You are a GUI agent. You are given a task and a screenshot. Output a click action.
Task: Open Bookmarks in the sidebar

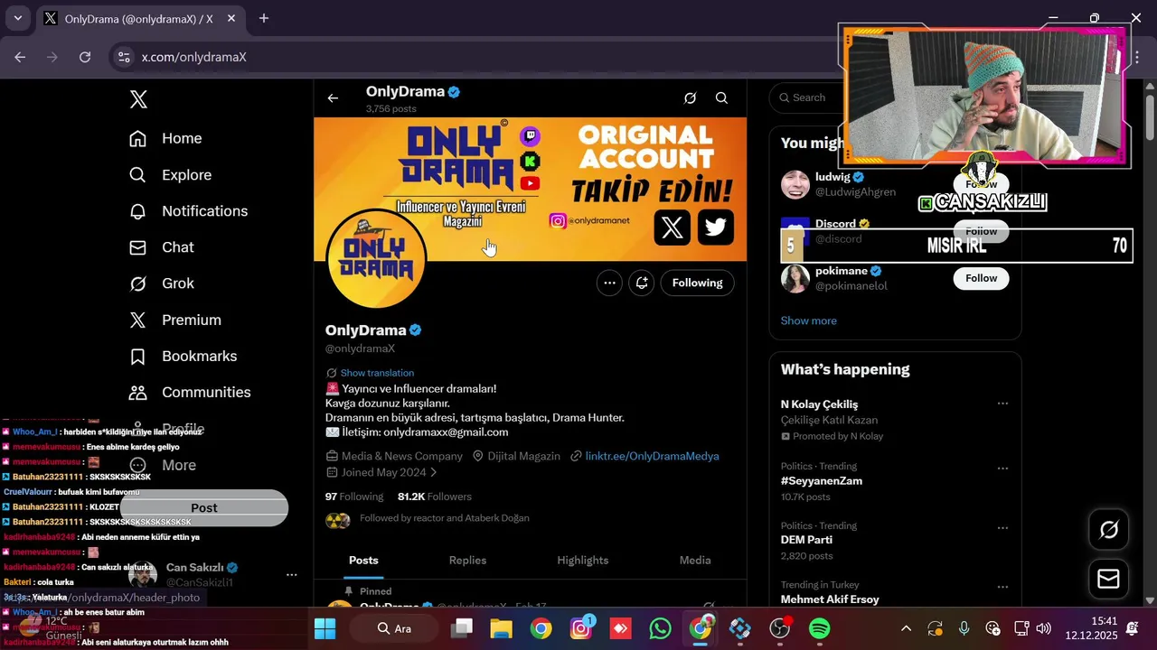(x=183, y=357)
